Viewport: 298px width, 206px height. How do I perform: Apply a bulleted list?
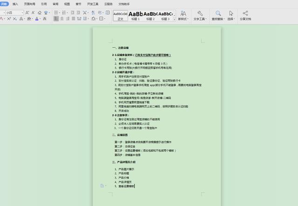click(x=56, y=13)
